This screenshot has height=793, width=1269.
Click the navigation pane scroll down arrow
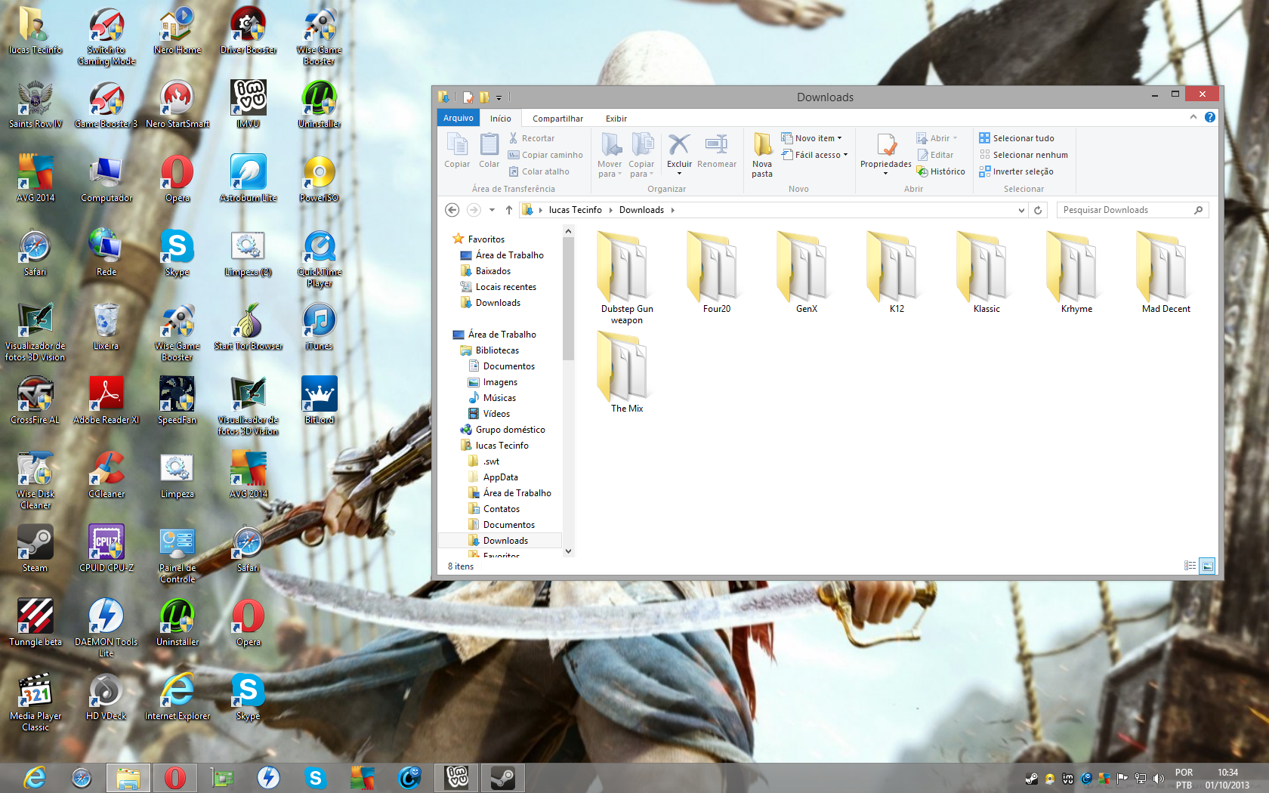pyautogui.click(x=569, y=551)
